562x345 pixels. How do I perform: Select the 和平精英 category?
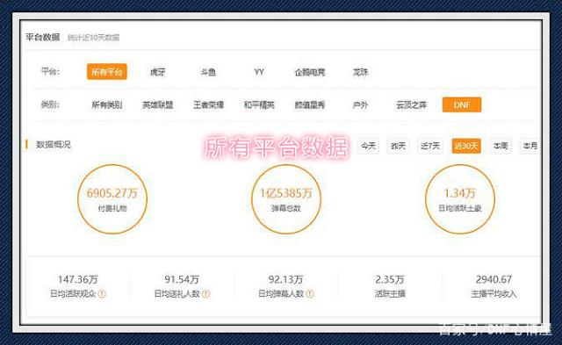pos(259,105)
